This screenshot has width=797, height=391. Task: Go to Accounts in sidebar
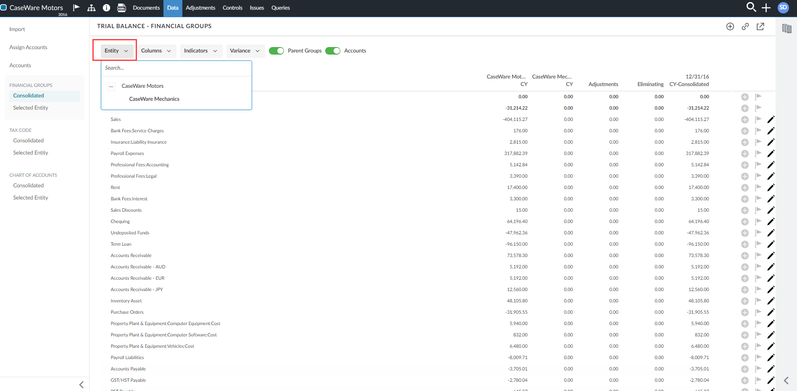click(20, 66)
